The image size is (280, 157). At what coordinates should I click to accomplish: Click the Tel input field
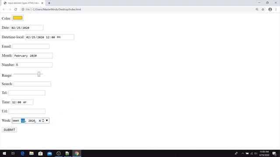pyautogui.click(x=27, y=93)
